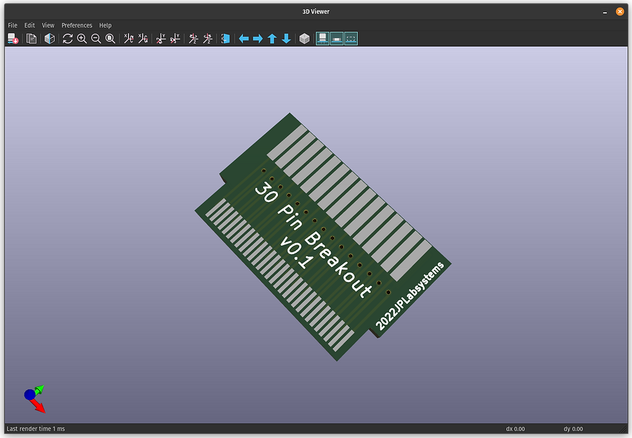Open the Preferences menu

tap(77, 25)
